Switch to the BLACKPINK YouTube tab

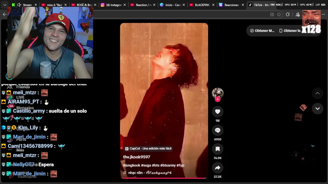202,5
